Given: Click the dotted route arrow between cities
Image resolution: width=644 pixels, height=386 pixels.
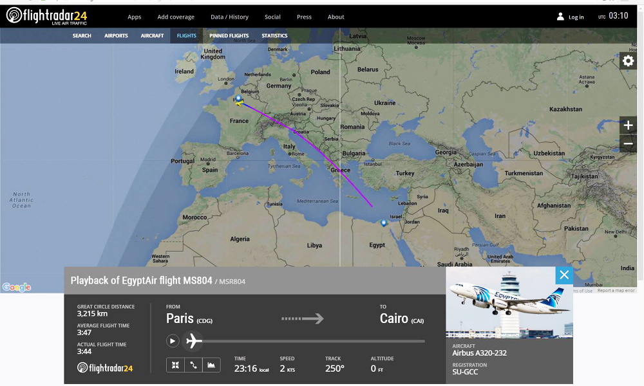Looking at the screenshot, I should tap(303, 318).
